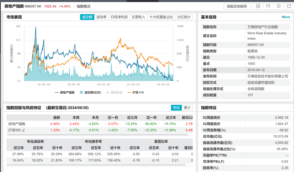Click the scrollbar beneath the 年化波动率 table

pos(96,165)
